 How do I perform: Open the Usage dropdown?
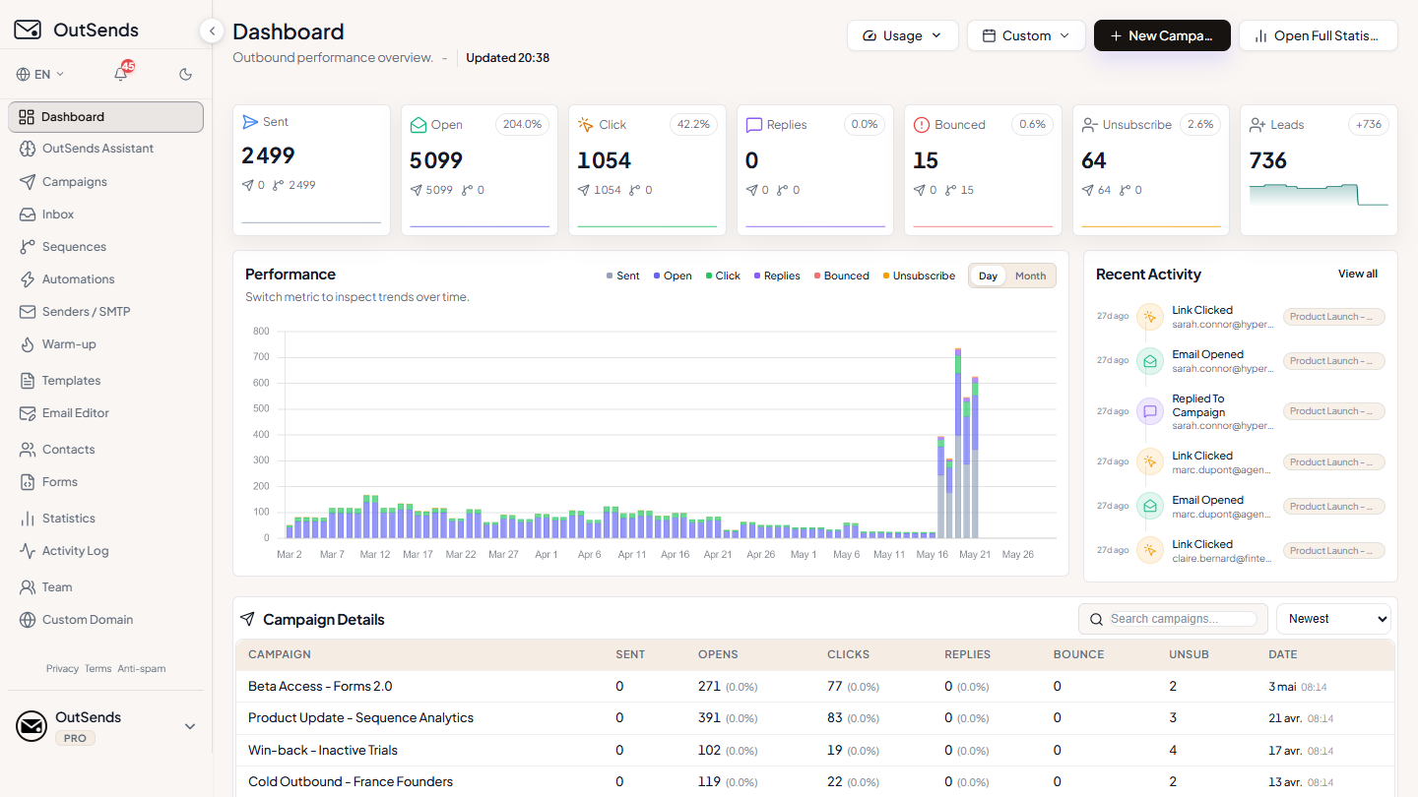903,35
